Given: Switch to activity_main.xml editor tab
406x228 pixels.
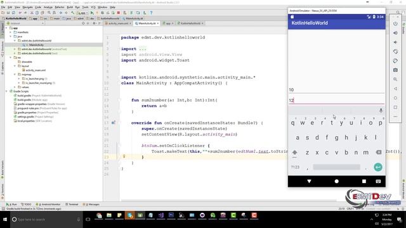Looking at the screenshot, I should click(x=118, y=23).
